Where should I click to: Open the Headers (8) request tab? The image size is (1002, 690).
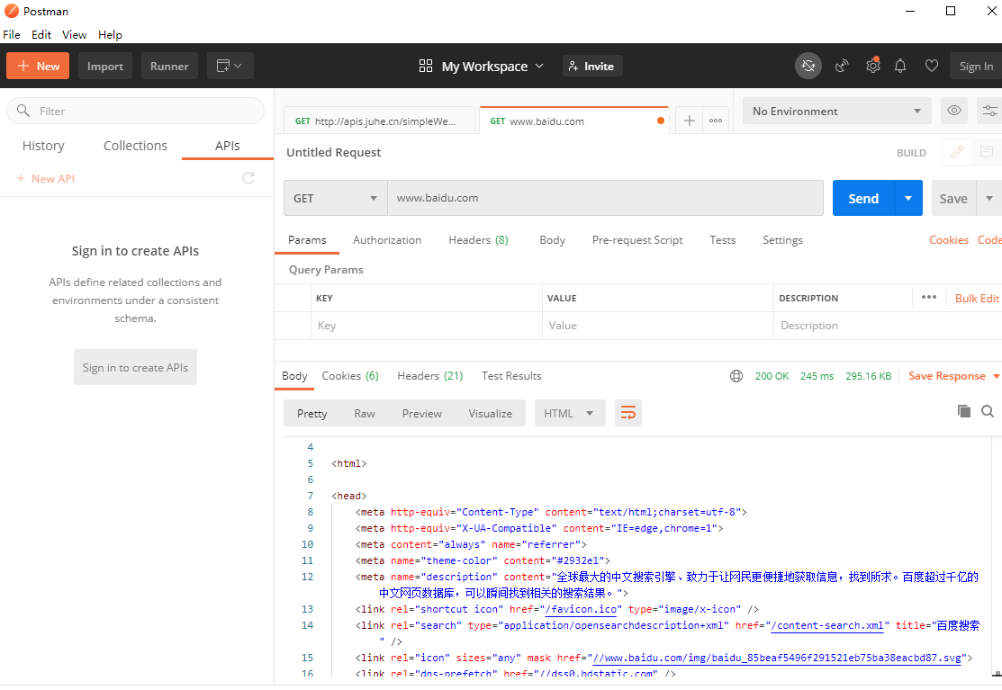(x=479, y=240)
